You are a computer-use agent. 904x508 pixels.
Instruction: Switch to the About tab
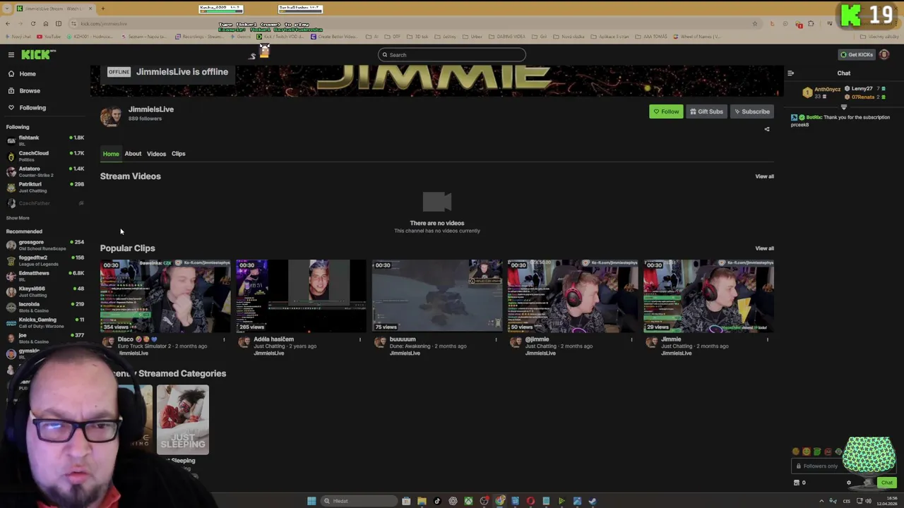coord(133,154)
